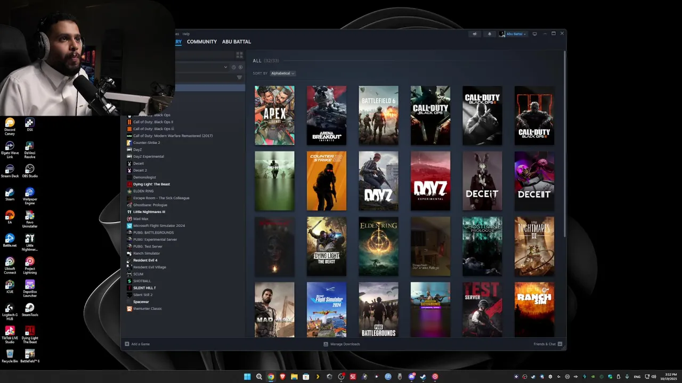
Task: Launch Battle.net desktop shortcut
Action: 10,240
